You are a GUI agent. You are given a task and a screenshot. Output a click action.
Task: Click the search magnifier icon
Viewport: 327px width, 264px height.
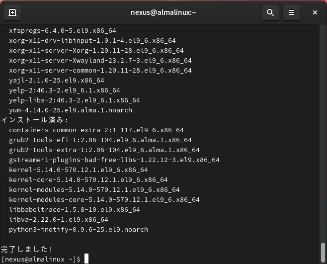point(270,13)
